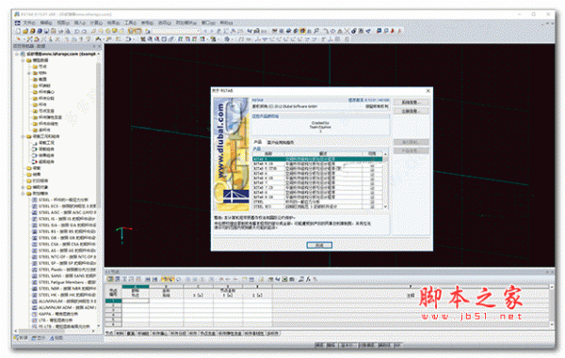
Task: Open the first menu in menu bar
Action: 29,23
